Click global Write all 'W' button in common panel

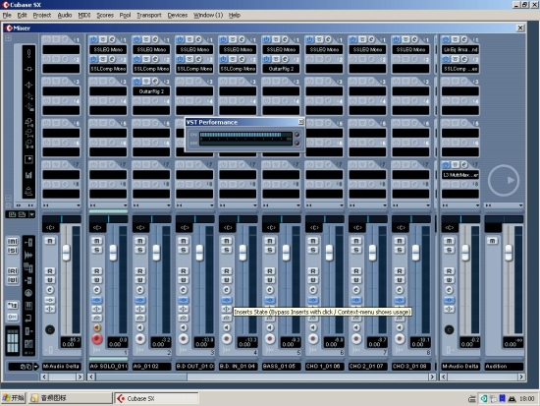(13, 280)
